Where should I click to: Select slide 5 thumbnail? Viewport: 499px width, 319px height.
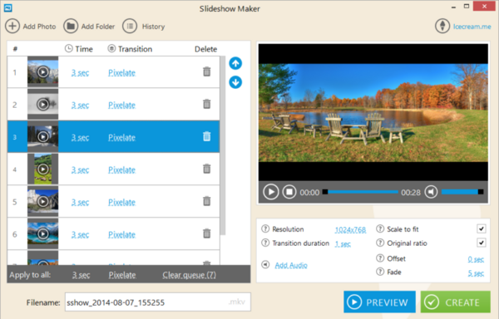point(43,201)
